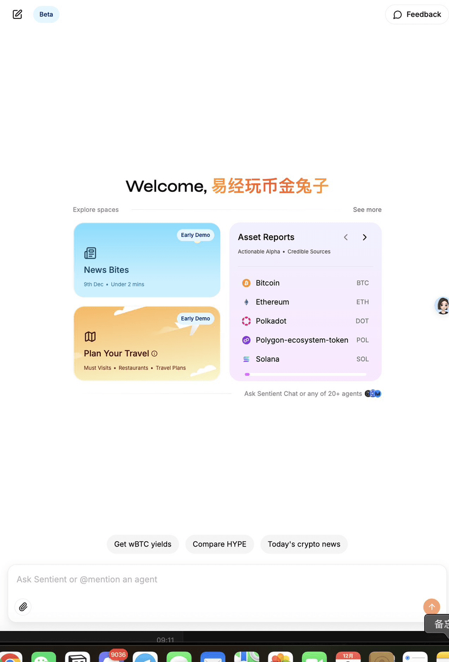Open Calendar showing 12月 in dock

(348, 657)
